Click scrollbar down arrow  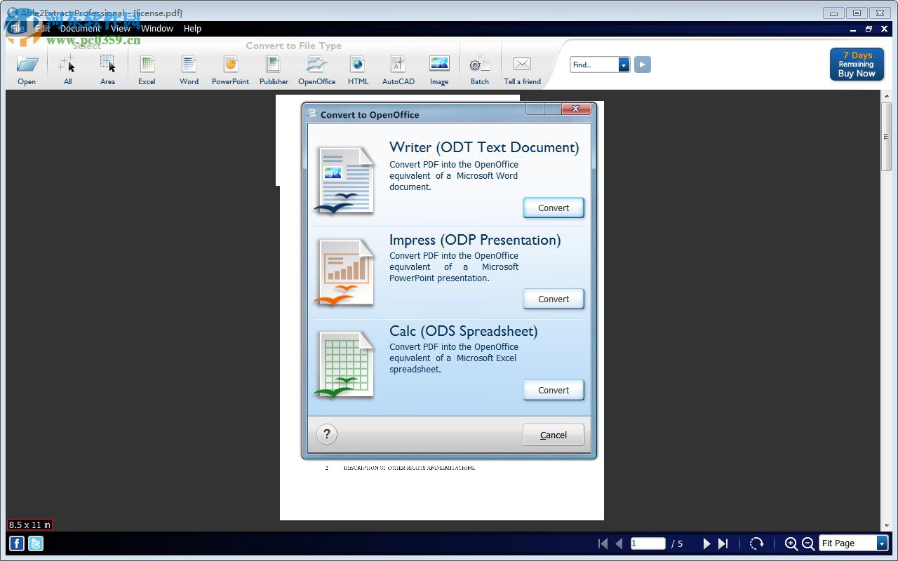886,526
